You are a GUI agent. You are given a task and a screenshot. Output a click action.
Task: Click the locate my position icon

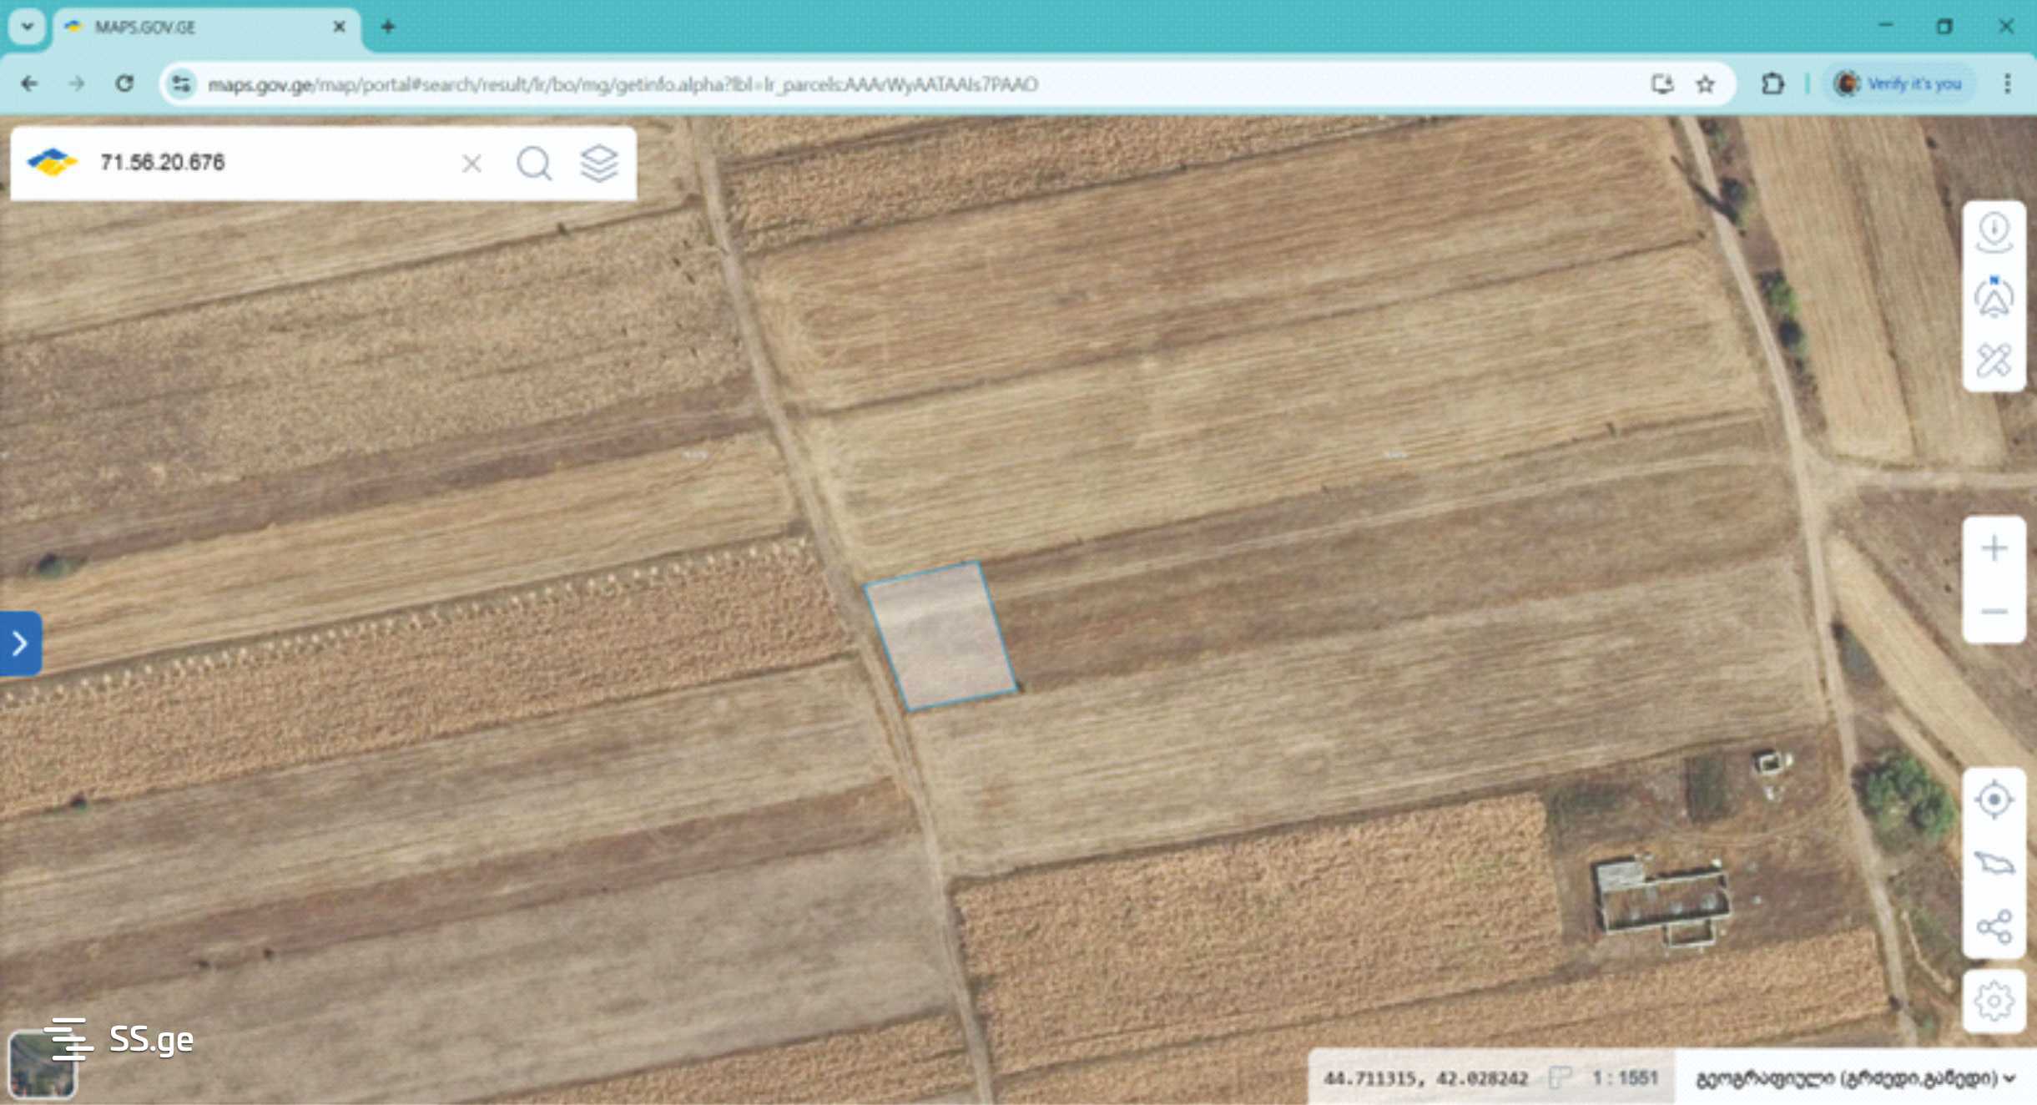[x=1994, y=800]
